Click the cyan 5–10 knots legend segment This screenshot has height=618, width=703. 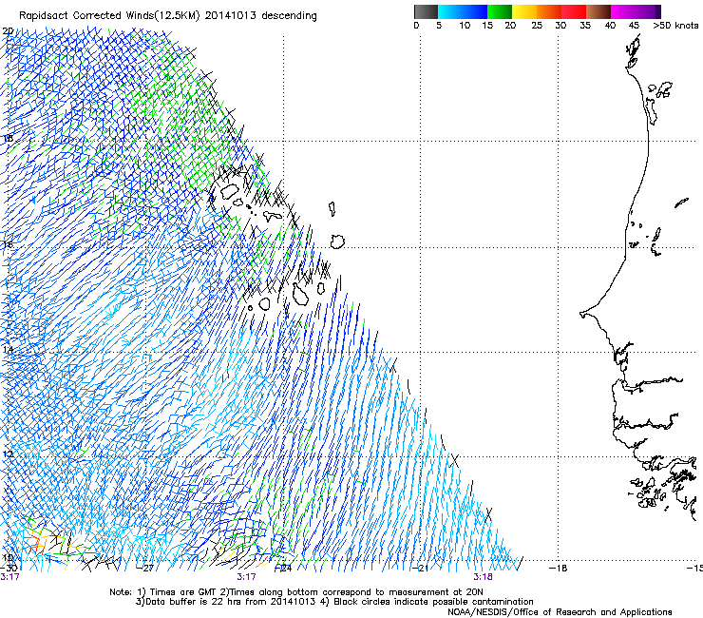450,11
